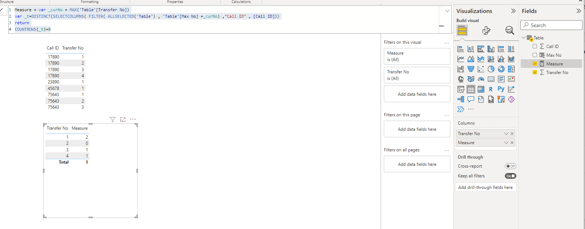Pick the Ribbon chart visual
585x229 pixels.
(x=511, y=59)
